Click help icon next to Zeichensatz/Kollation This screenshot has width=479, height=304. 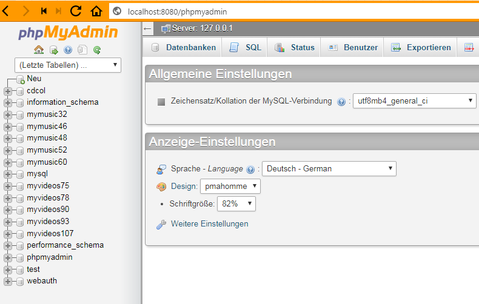tap(341, 102)
